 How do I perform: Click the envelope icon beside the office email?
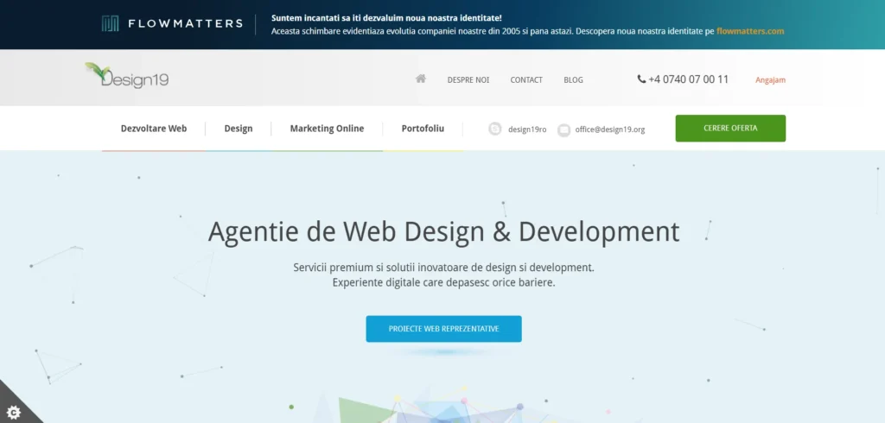pos(563,130)
